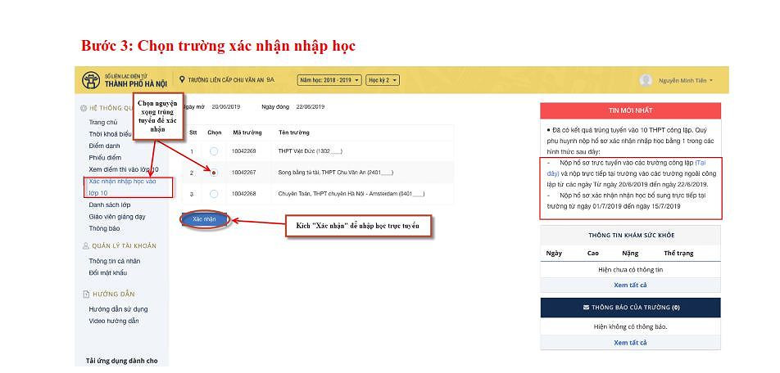780x373 pixels.
Task: Click the envelope icon in Thông báo của trường
Action: [586, 308]
